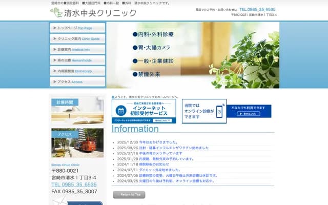Open the 診療時間 thumbnail with the bird
Screen dimensions: 328x205
click(x=77, y=111)
